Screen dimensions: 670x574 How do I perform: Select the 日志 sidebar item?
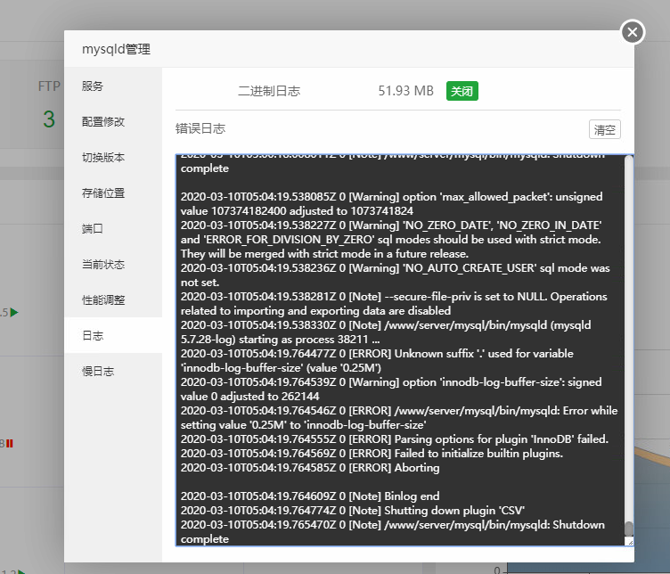tap(93, 335)
